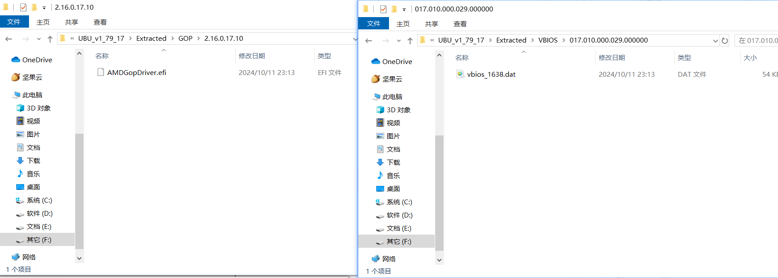Go up one folder in left window
The width and height of the screenshot is (778, 278).
(x=50, y=39)
